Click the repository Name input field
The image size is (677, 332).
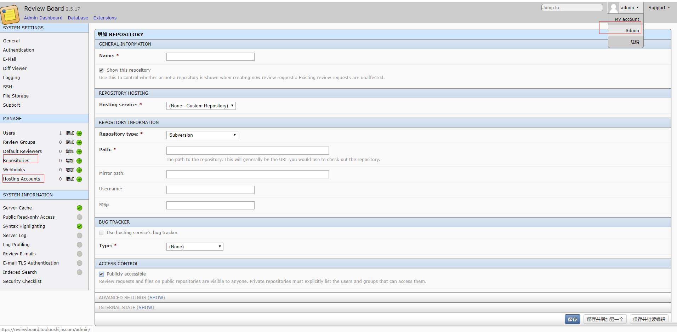[x=210, y=57]
